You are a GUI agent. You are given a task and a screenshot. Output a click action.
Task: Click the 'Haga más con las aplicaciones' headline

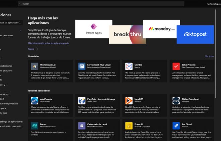[43, 20]
